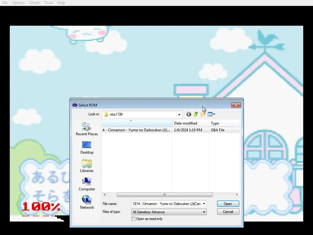The height and width of the screenshot is (235, 313).
Task: Click the 1/6/2024 1:10 PM date cell
Action: [188, 130]
